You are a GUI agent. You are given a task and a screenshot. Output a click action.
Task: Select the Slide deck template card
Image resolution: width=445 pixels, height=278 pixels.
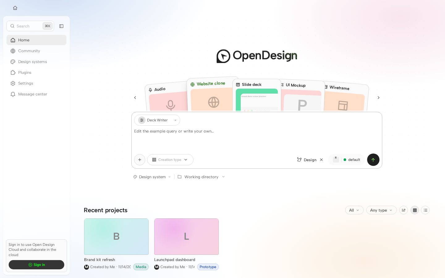[x=256, y=95]
